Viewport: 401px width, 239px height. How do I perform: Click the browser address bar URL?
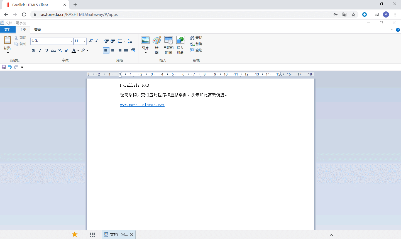(79, 14)
